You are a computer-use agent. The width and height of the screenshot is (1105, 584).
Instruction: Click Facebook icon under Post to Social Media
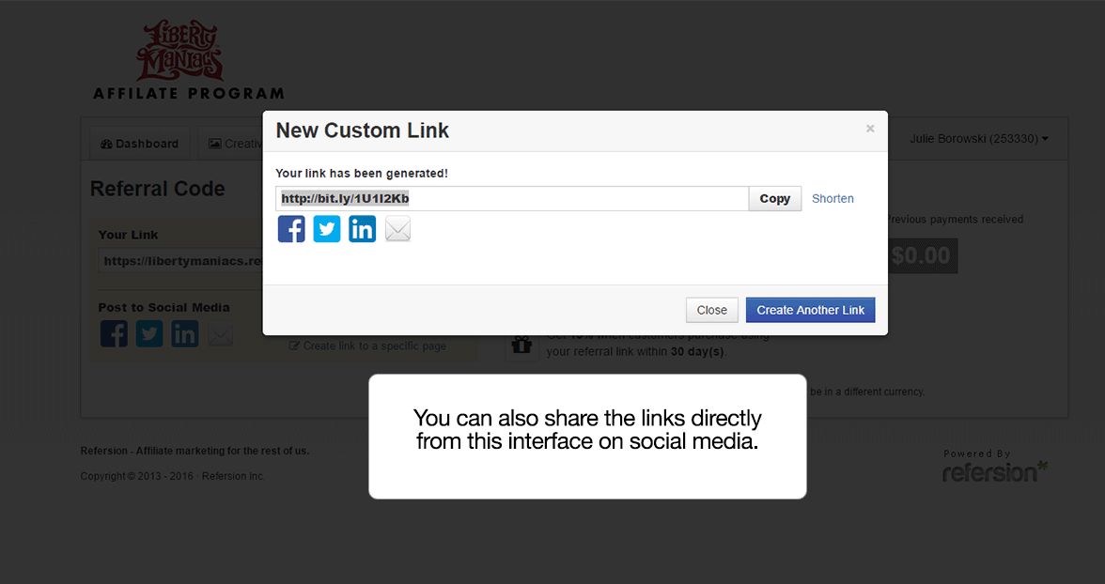[x=114, y=333]
